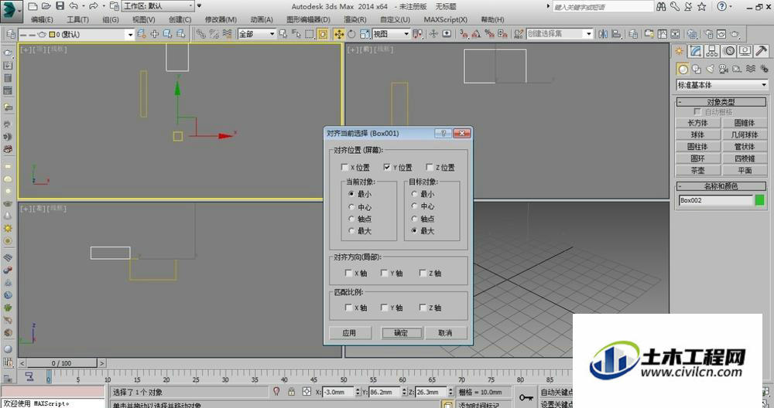Viewport: 774px width, 408px height.
Task: Click the Save file icon in title bar
Action: click(60, 6)
